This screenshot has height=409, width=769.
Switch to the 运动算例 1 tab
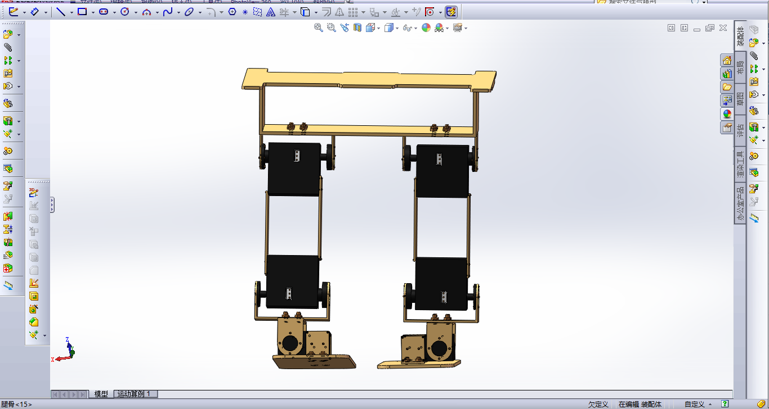pos(136,394)
